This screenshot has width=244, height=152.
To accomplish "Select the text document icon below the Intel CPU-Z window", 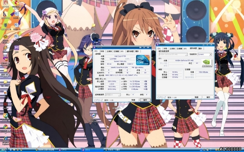I will click(116, 105).
